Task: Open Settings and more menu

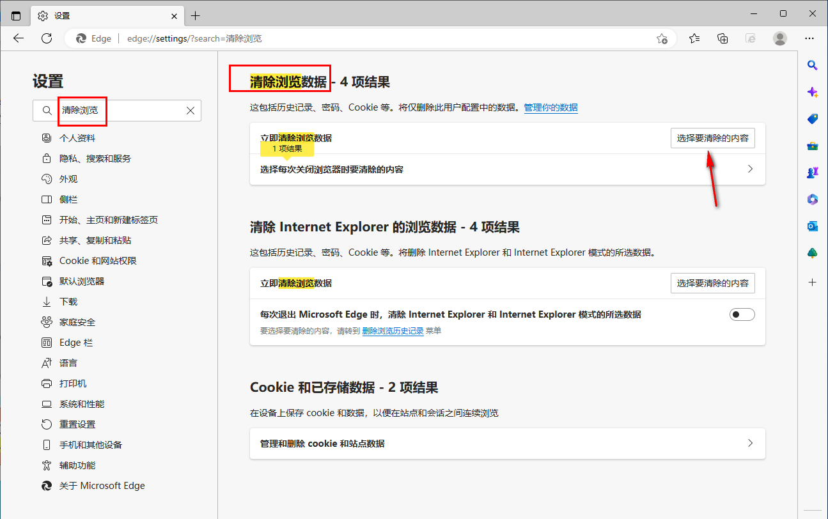Action: [x=809, y=38]
